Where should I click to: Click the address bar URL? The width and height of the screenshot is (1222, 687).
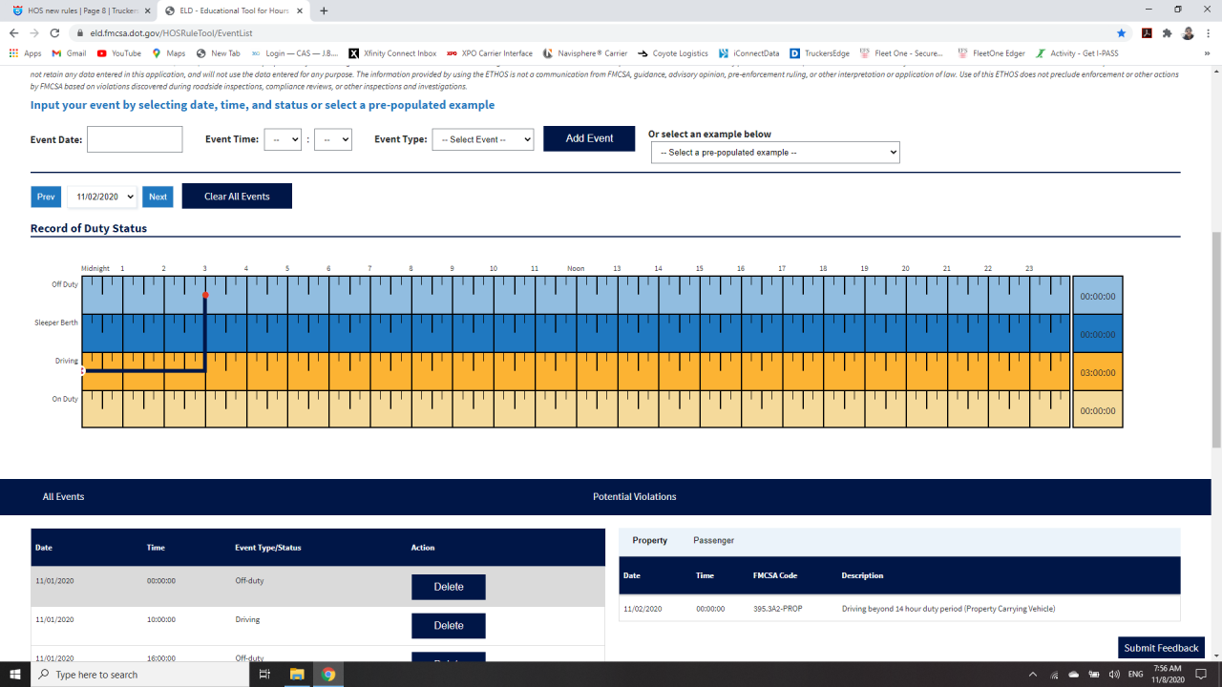click(171, 32)
